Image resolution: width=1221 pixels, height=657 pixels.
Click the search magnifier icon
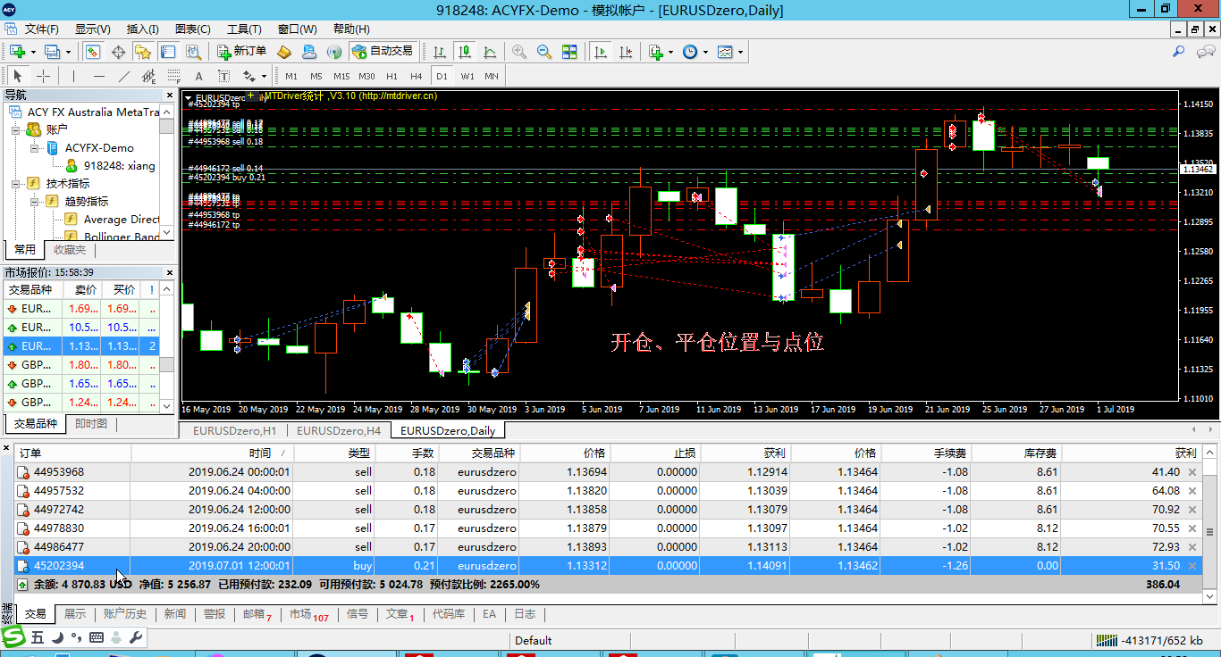coord(1179,52)
